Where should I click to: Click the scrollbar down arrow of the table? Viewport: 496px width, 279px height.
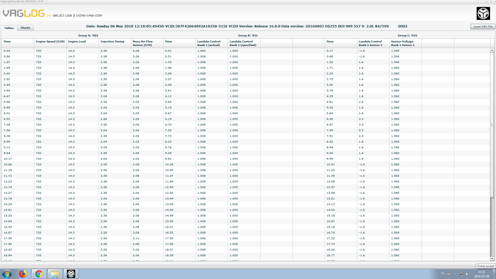click(x=492, y=259)
